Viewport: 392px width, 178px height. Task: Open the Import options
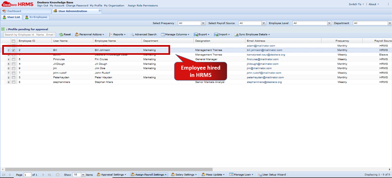(x=222, y=34)
